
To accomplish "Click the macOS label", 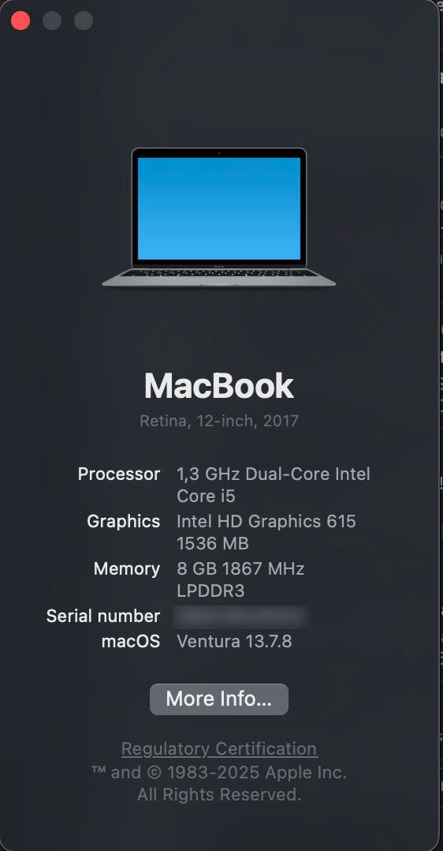I will [x=131, y=642].
